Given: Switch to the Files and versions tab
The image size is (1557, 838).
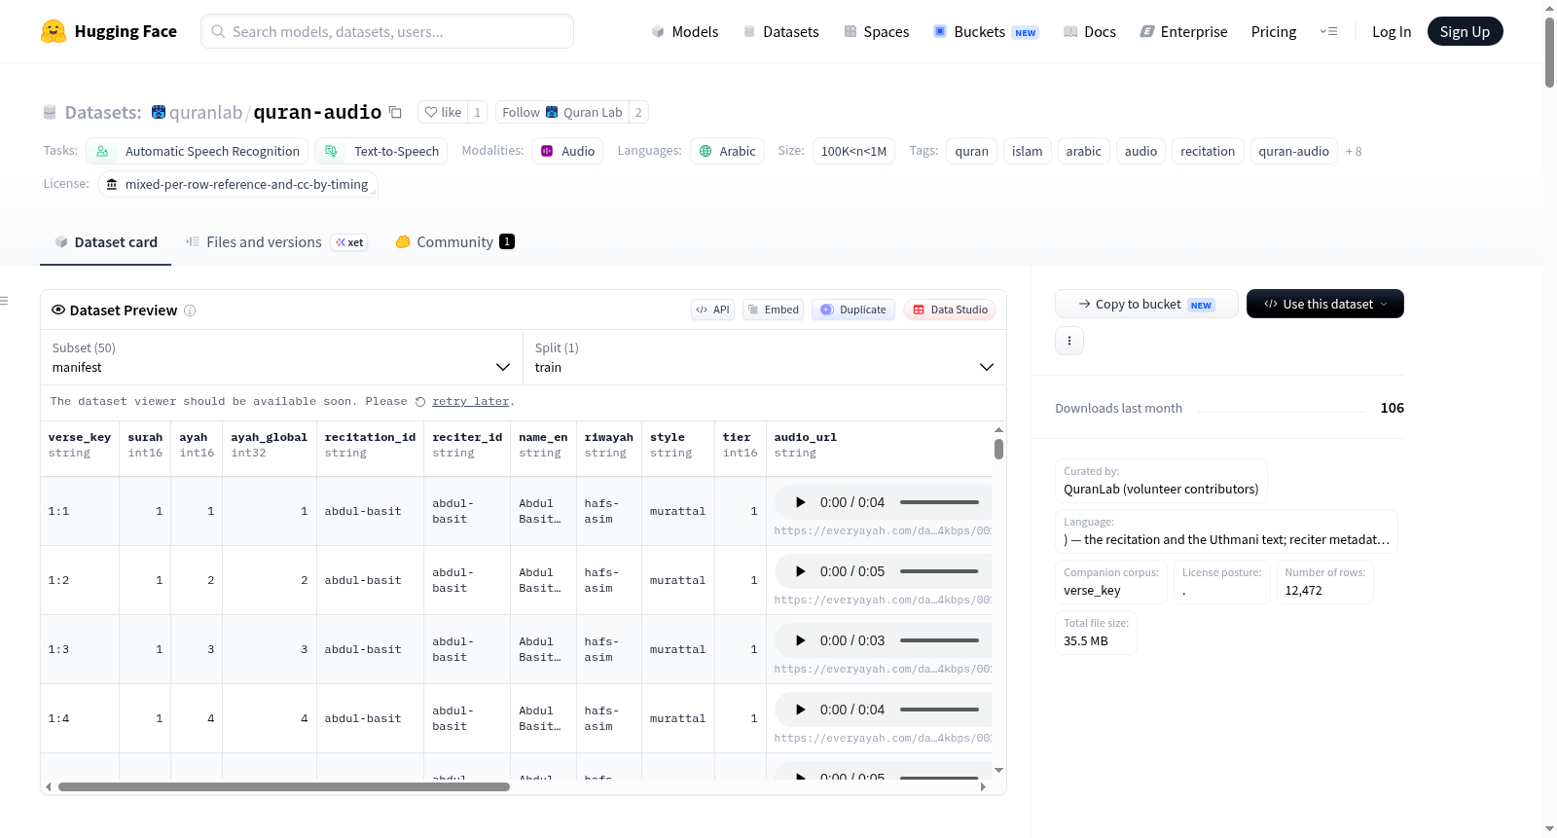Looking at the screenshot, I should (x=276, y=241).
